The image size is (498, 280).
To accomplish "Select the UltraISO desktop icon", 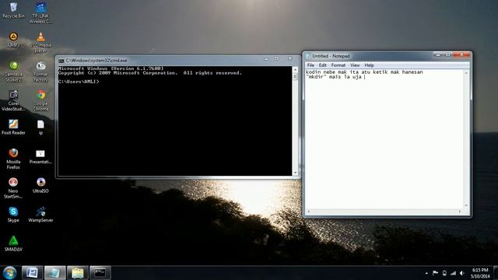I will pyautogui.click(x=40, y=185).
